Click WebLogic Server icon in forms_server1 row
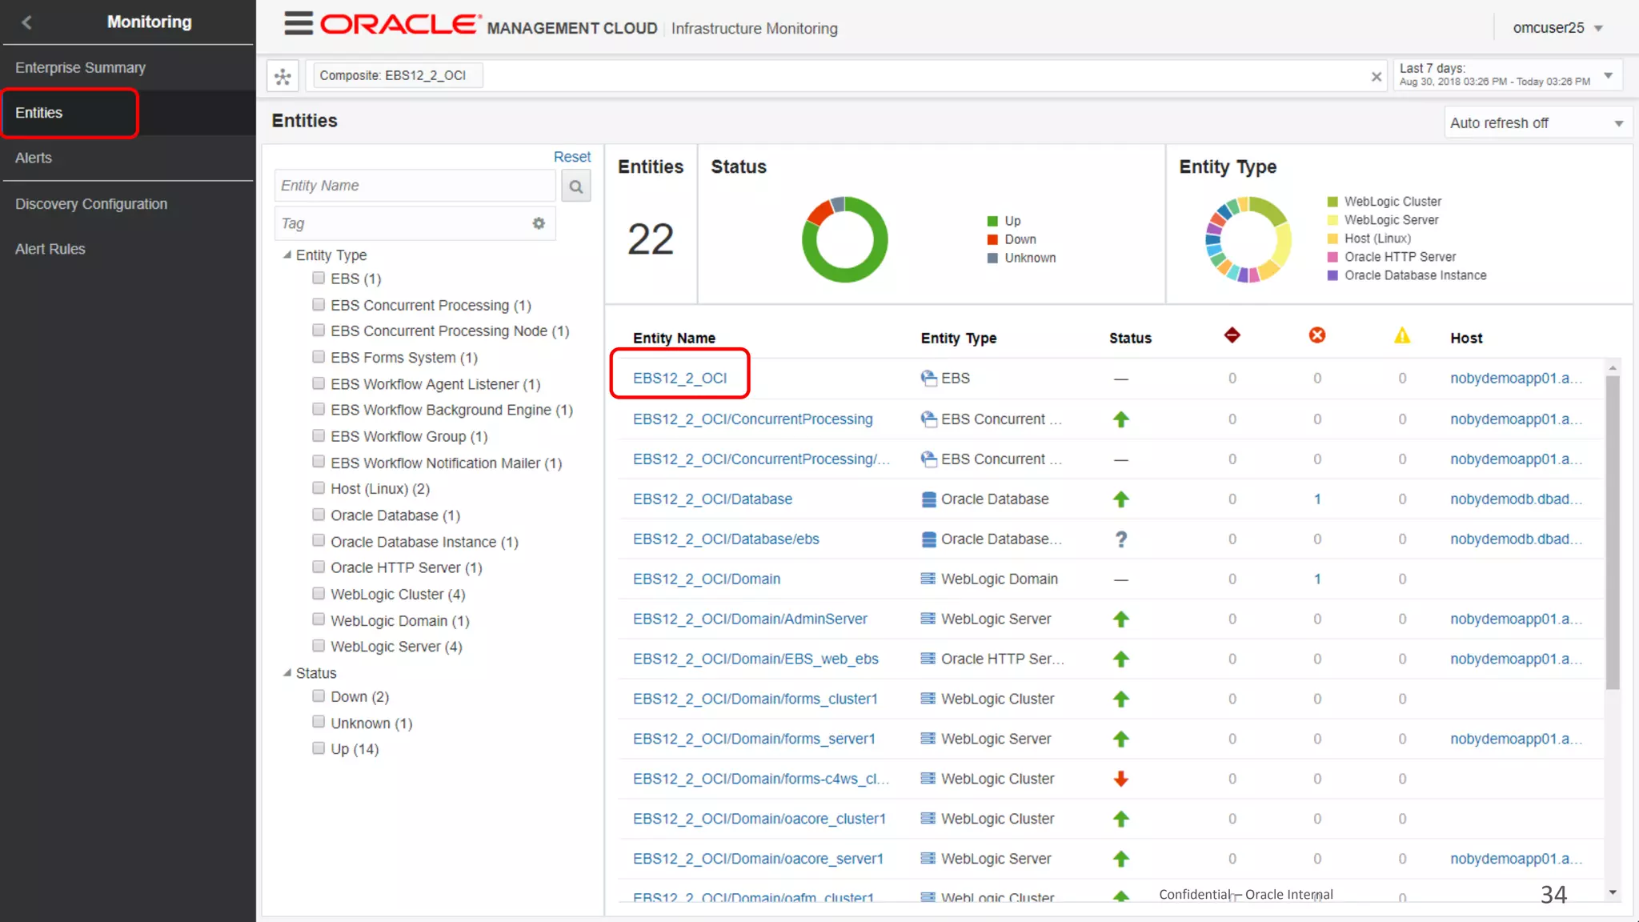Viewport: 1639px width, 922px height. click(928, 739)
